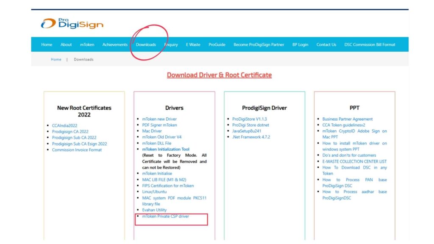Open Business Partner Agreement document
Viewport: 434px width, 244px height.
[x=348, y=119]
